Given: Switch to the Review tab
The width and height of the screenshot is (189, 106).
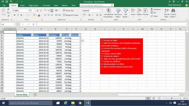Looking at the screenshot, I should pos(65,5).
